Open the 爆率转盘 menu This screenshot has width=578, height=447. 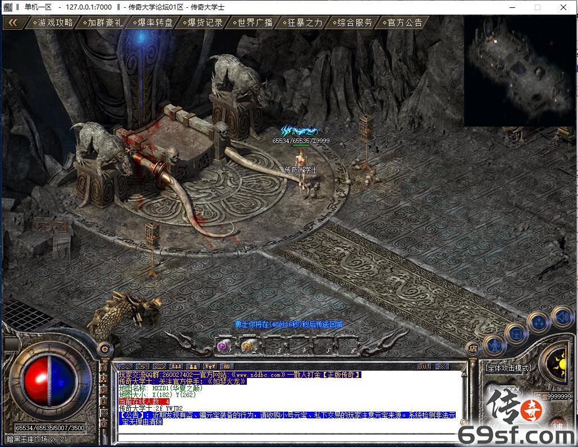tap(153, 23)
